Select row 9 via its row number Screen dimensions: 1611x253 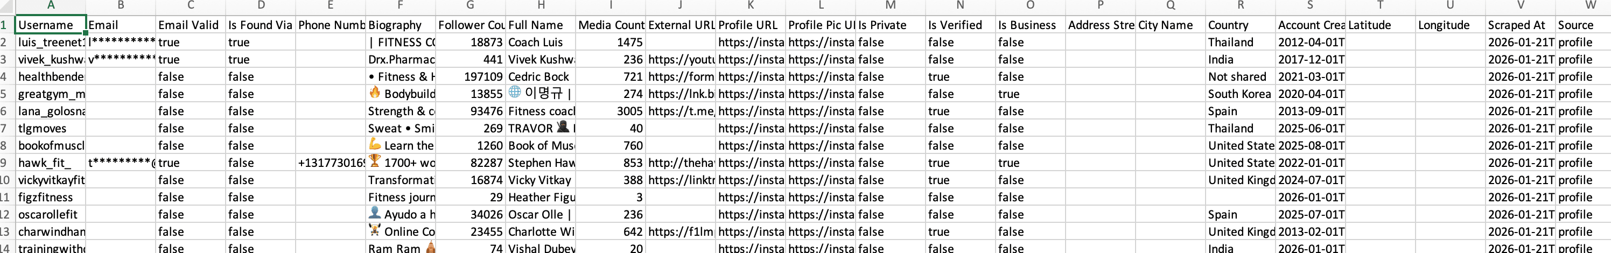[5, 163]
